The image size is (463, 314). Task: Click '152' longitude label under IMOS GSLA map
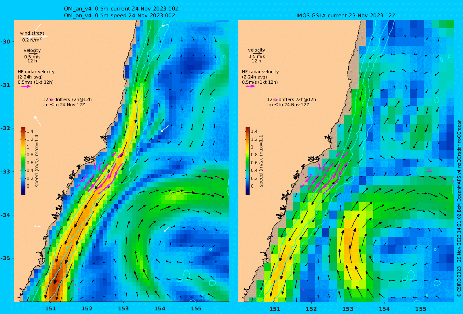tap(311, 309)
